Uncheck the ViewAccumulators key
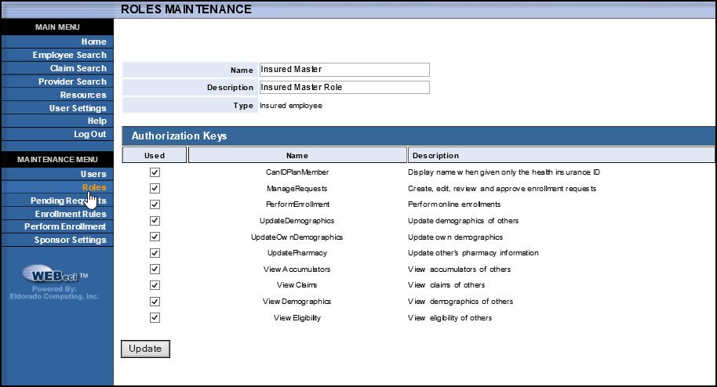Image resolution: width=717 pixels, height=387 pixels. (155, 269)
